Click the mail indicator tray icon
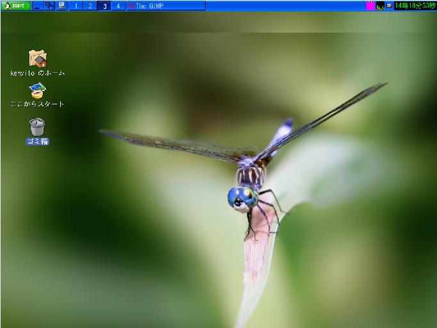This screenshot has height=328, width=437. [x=389, y=6]
